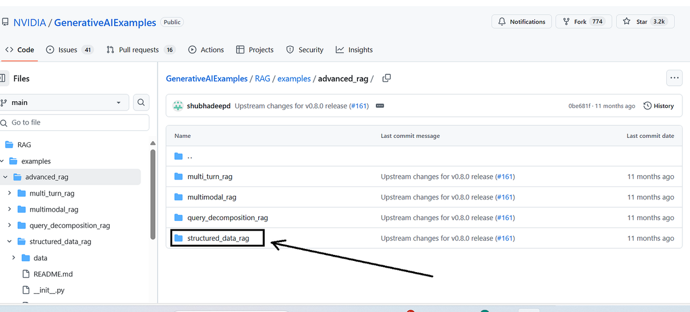Open the GenerativeAIExamples repository link in header
This screenshot has width=690, height=312.
point(105,23)
